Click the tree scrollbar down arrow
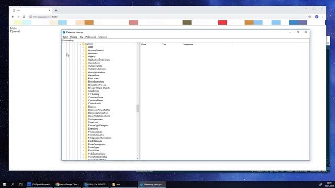335x188 pixels. pos(138,158)
